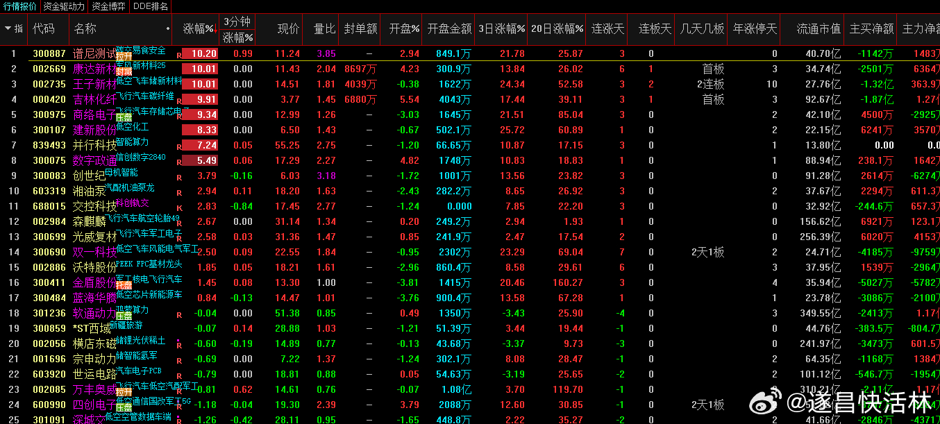Click the red 10.20 gain bar
Screen dimensions: 940x424
coord(200,53)
